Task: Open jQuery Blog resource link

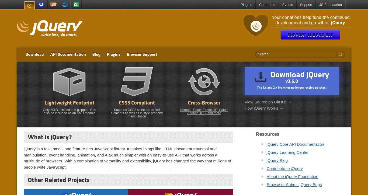Action: 277,161
